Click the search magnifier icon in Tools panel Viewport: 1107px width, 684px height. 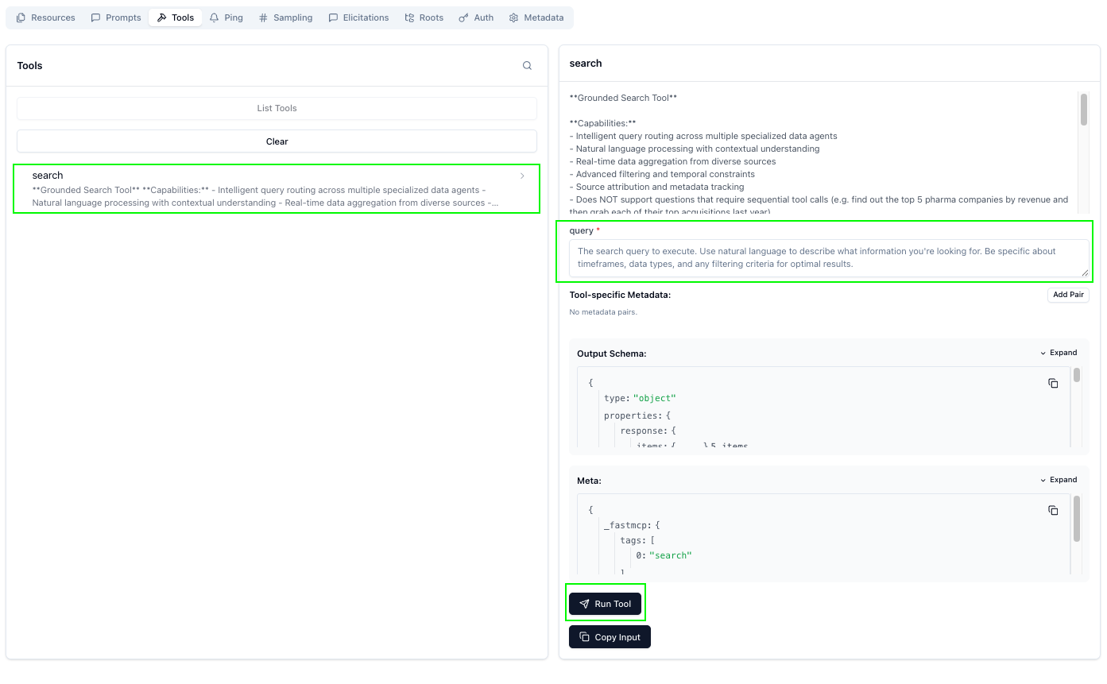click(x=527, y=66)
